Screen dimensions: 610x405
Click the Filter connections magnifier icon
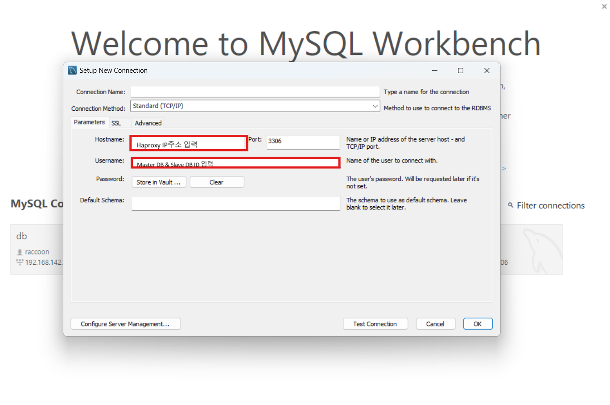point(511,205)
